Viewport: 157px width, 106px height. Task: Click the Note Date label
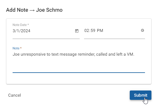coord(21,25)
